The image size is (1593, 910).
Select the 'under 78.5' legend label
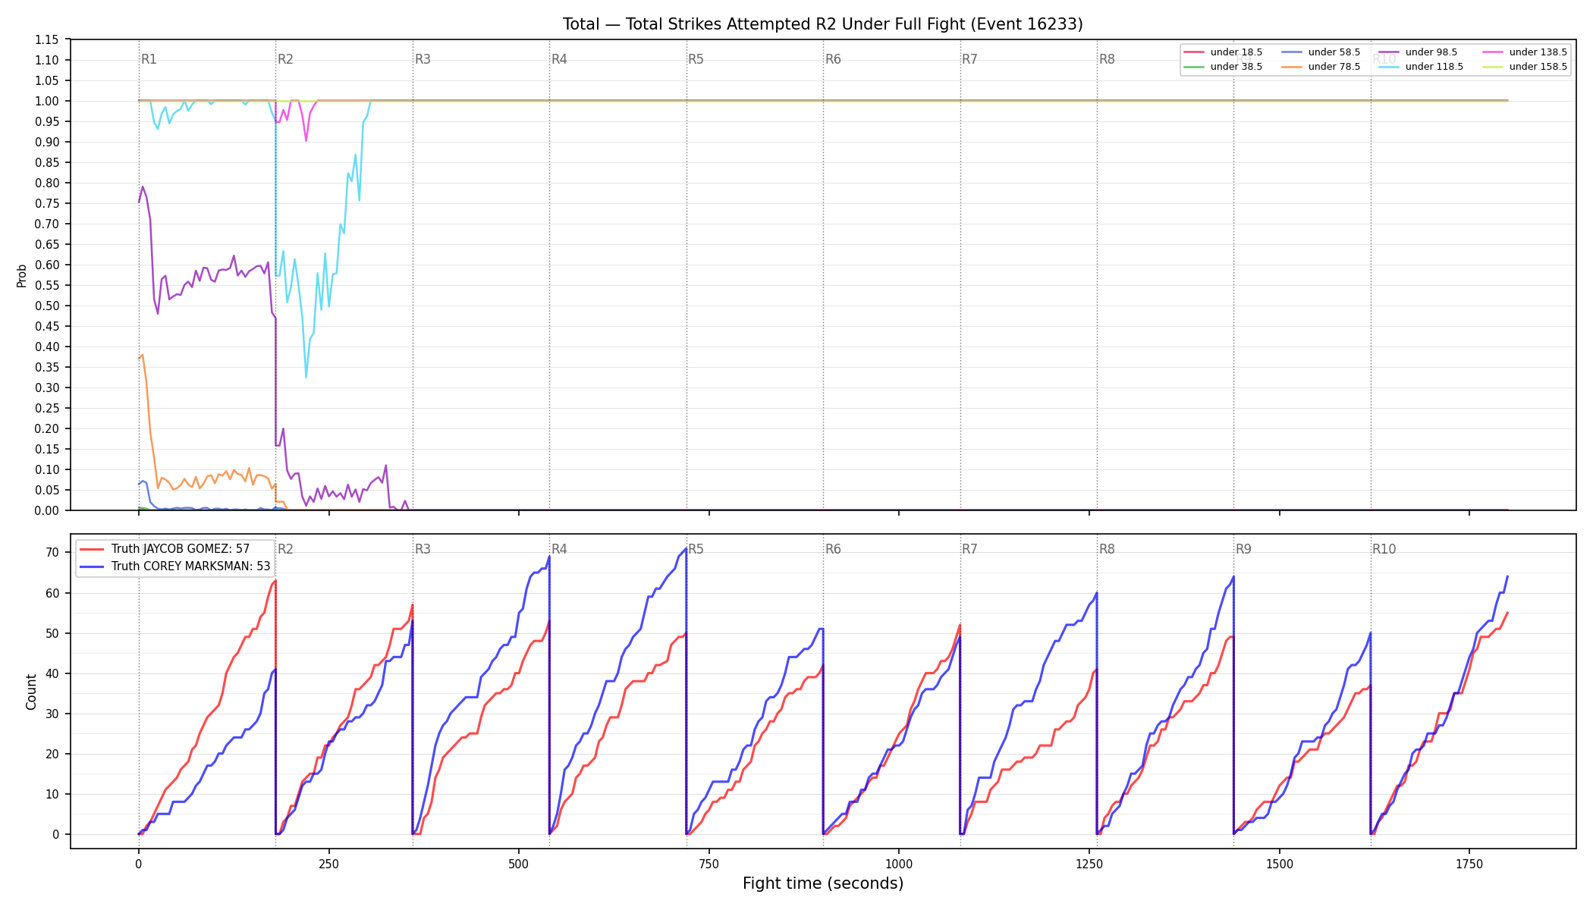pyautogui.click(x=1334, y=67)
